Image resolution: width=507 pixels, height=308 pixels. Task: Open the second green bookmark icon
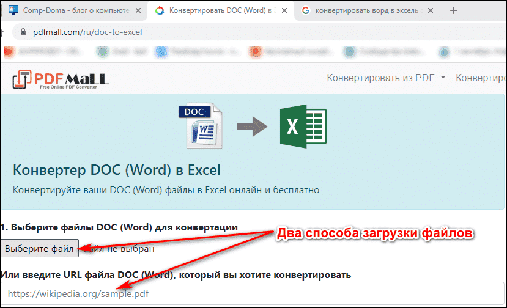pyautogui.click(x=103, y=51)
